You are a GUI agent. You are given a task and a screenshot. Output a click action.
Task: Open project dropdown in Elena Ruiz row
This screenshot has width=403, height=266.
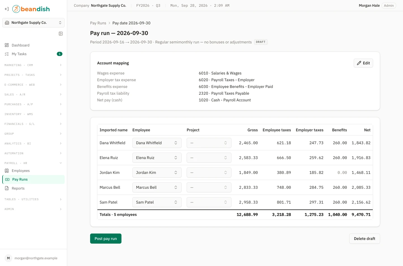coord(209,158)
